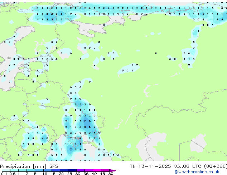Click the '25' legend scale label
Viewport: 227px width, 175px height.
pyautogui.click(x=69, y=174)
